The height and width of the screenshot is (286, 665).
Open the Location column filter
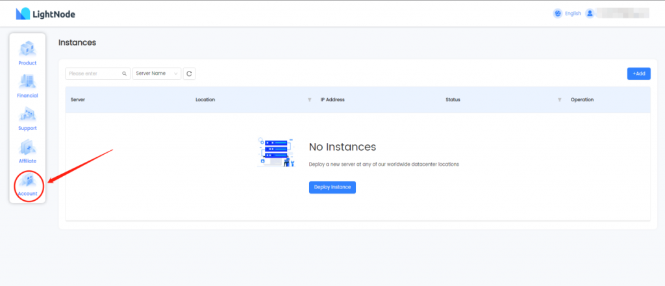309,100
